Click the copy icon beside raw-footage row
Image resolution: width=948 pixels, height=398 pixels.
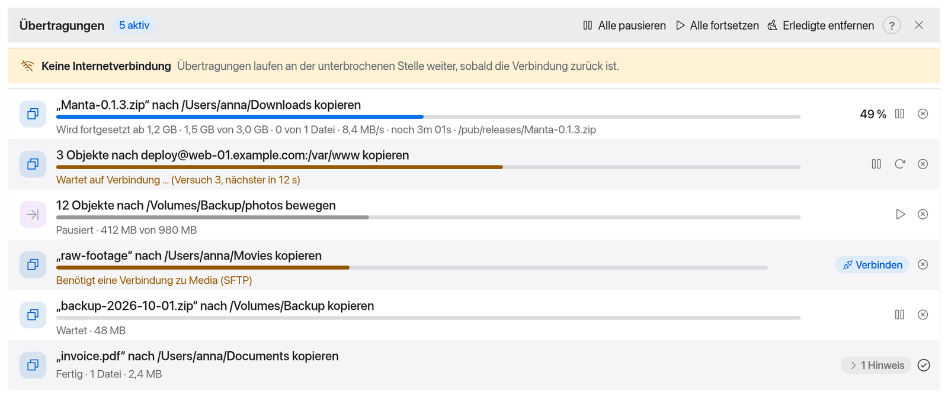coord(33,264)
